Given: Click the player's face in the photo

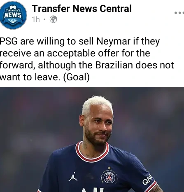Looking at the screenshot, I should tap(98, 126).
